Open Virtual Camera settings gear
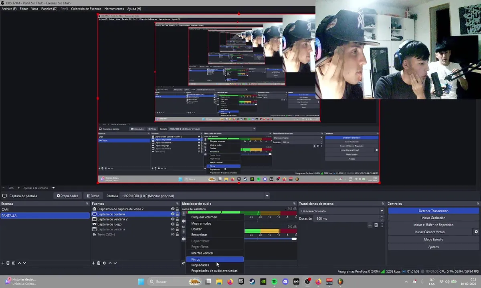Viewport: 481px width, 288px height. 476,232
